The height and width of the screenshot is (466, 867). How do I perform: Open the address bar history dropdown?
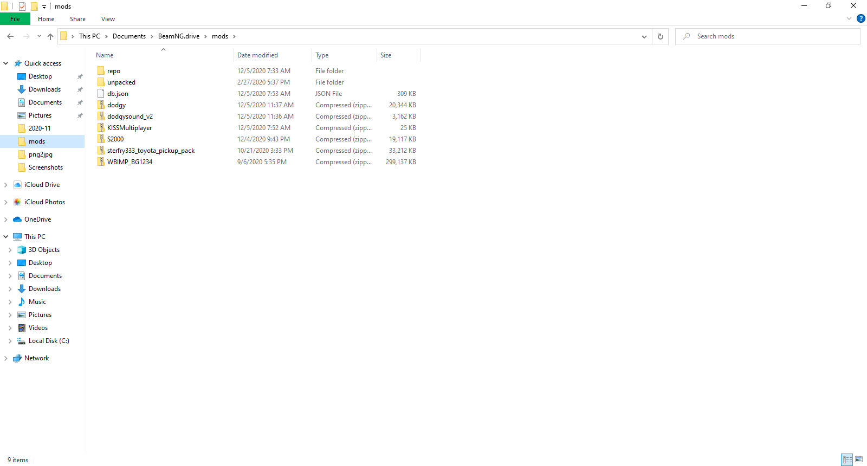point(644,36)
